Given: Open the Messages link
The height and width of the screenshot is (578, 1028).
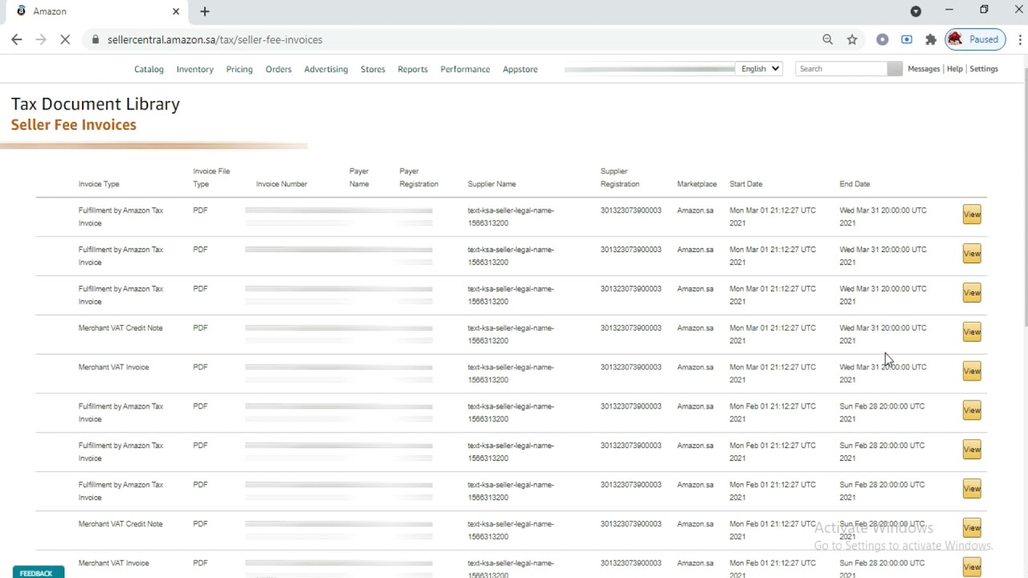Looking at the screenshot, I should tap(924, 69).
